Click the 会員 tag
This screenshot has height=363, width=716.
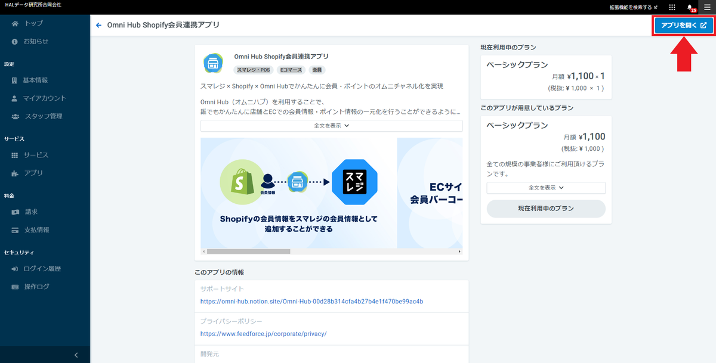317,70
